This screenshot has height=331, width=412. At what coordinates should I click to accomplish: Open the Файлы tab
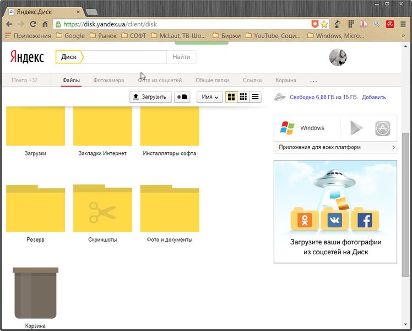71,80
